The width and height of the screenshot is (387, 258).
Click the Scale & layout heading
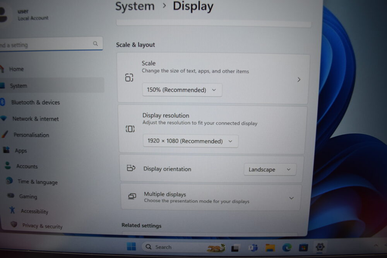(135, 44)
